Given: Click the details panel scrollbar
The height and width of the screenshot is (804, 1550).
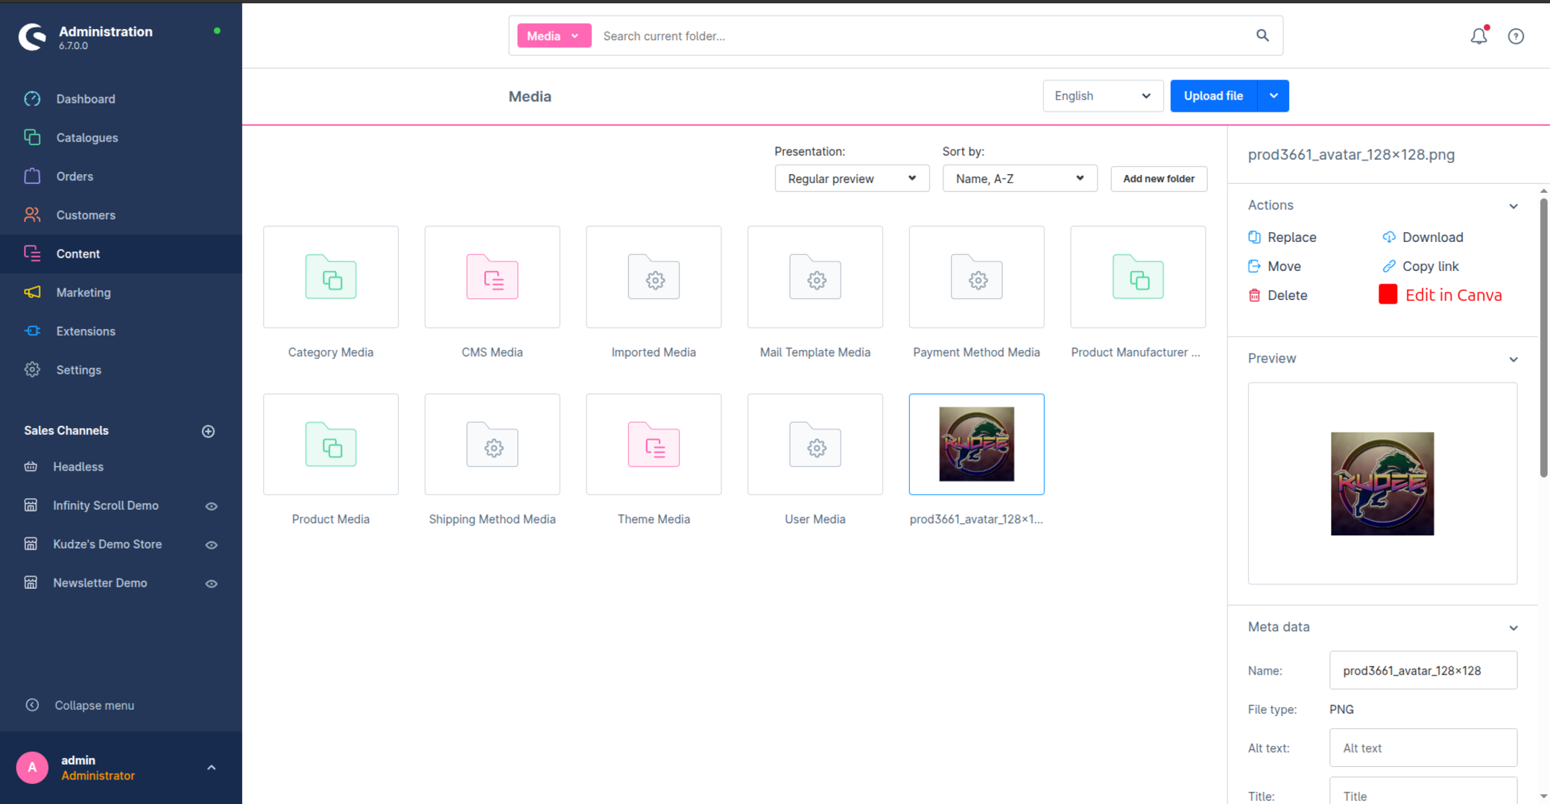Looking at the screenshot, I should (1543, 337).
